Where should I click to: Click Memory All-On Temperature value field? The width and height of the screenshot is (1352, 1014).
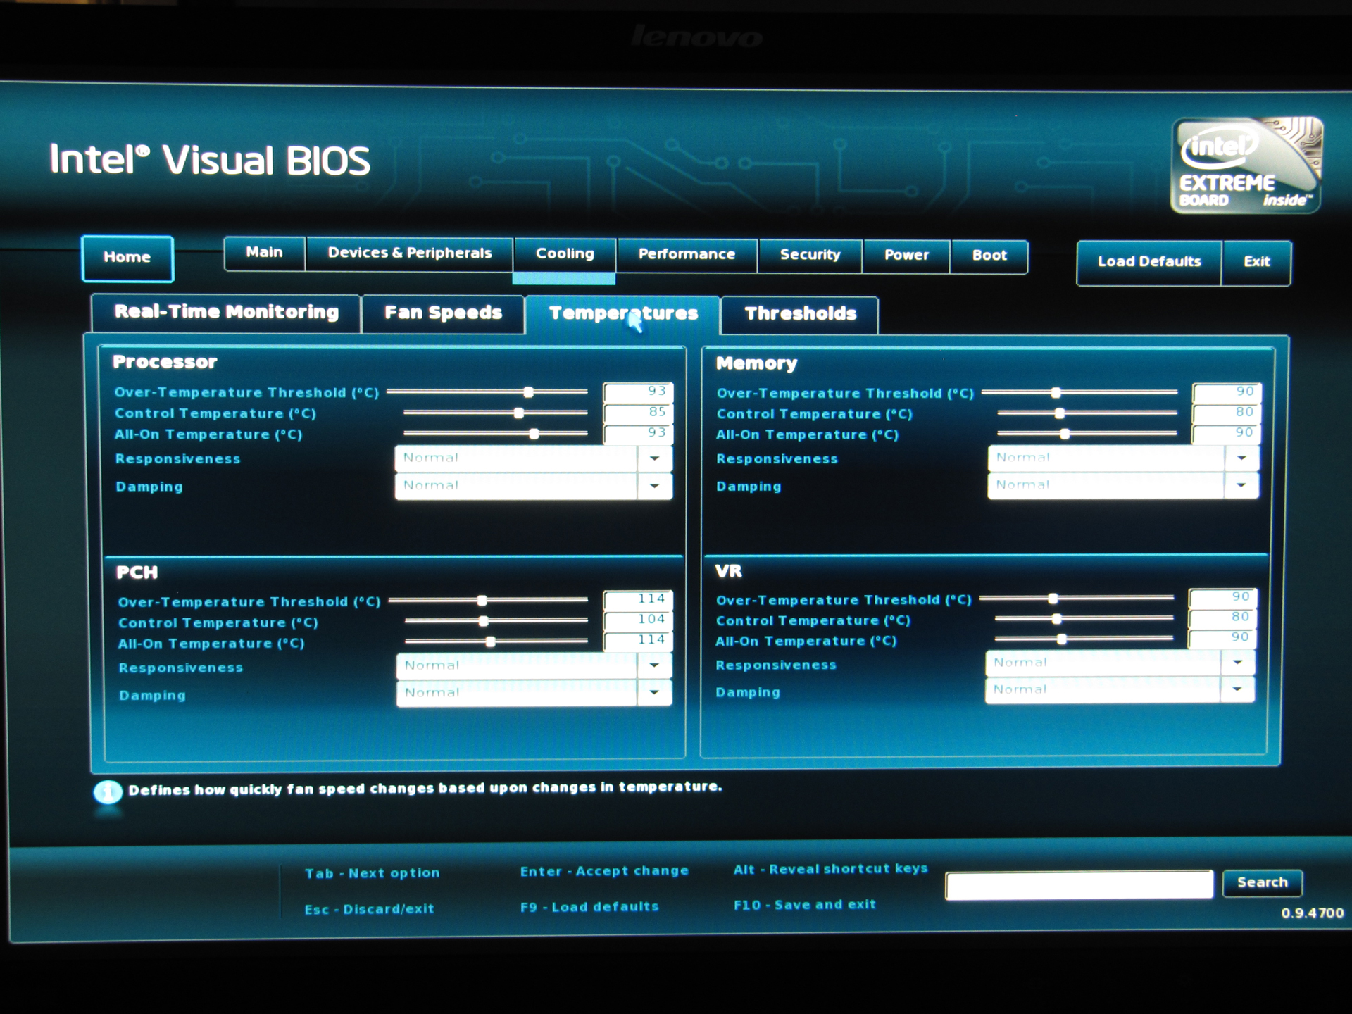point(1226,433)
